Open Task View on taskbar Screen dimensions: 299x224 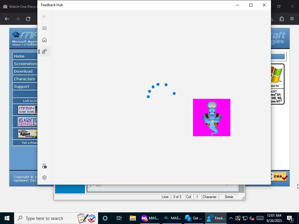119,218
